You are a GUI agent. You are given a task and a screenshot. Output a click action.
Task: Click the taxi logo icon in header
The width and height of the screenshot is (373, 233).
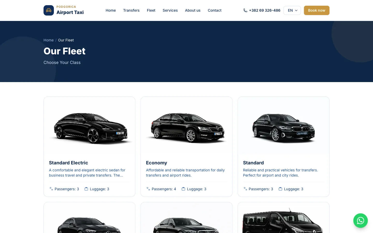pyautogui.click(x=49, y=10)
